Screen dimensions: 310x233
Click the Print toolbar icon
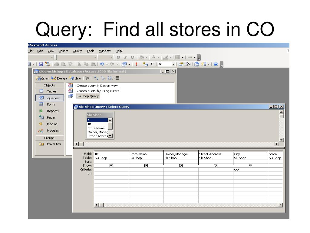coord(57,64)
